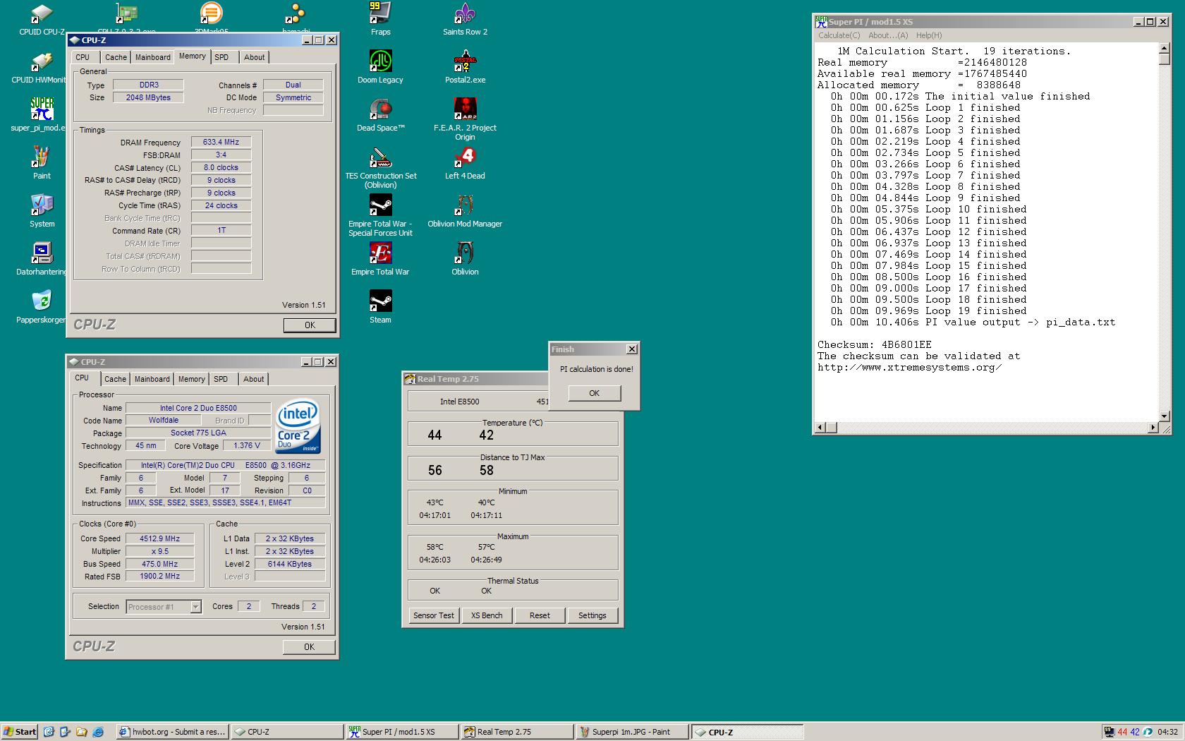1185x741 pixels.
Task: Open TES Construction Set (Oblivion) icon
Action: (380, 167)
